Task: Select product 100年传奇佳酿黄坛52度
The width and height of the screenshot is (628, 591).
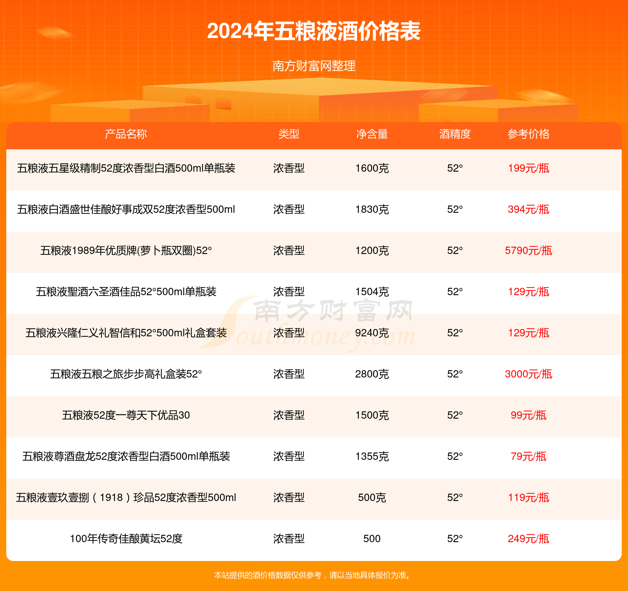Action: [x=126, y=539]
